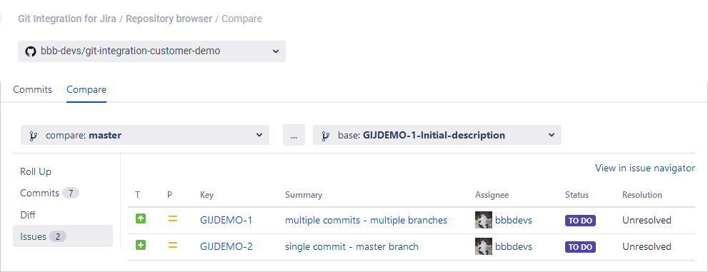The height and width of the screenshot is (272, 708).
Task: Switch to the Commits tab
Action: (33, 89)
